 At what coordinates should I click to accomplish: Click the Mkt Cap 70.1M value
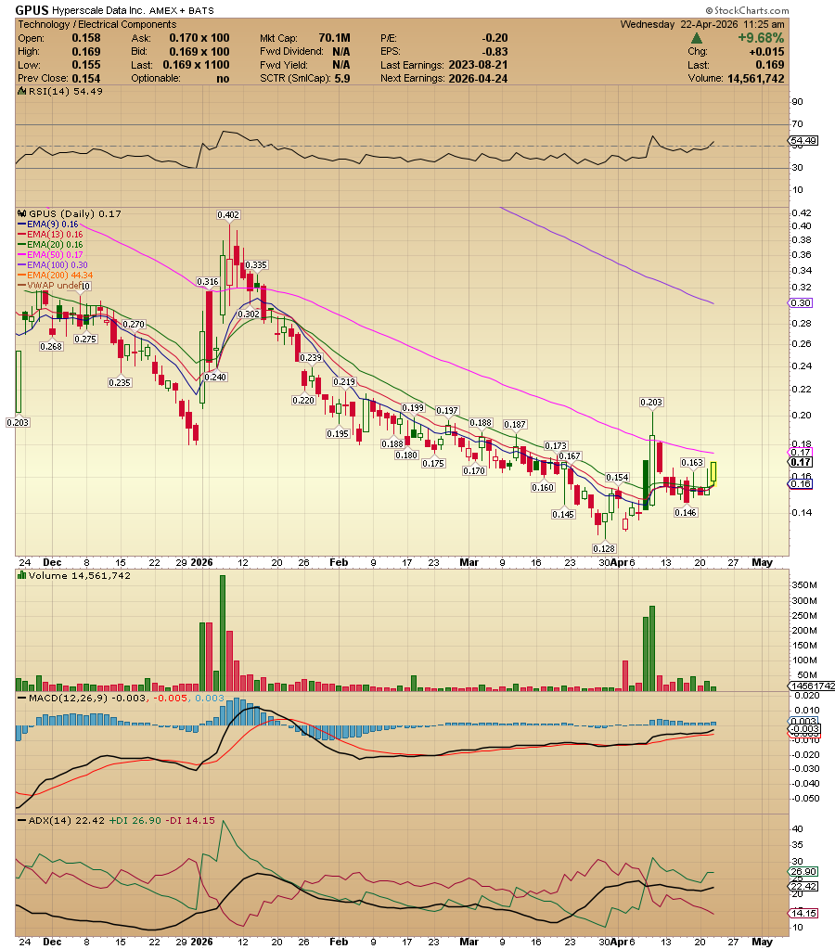click(334, 38)
